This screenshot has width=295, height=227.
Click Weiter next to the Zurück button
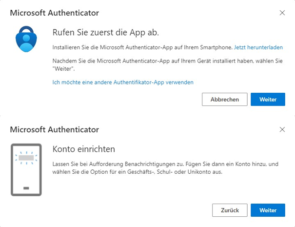pos(268,210)
